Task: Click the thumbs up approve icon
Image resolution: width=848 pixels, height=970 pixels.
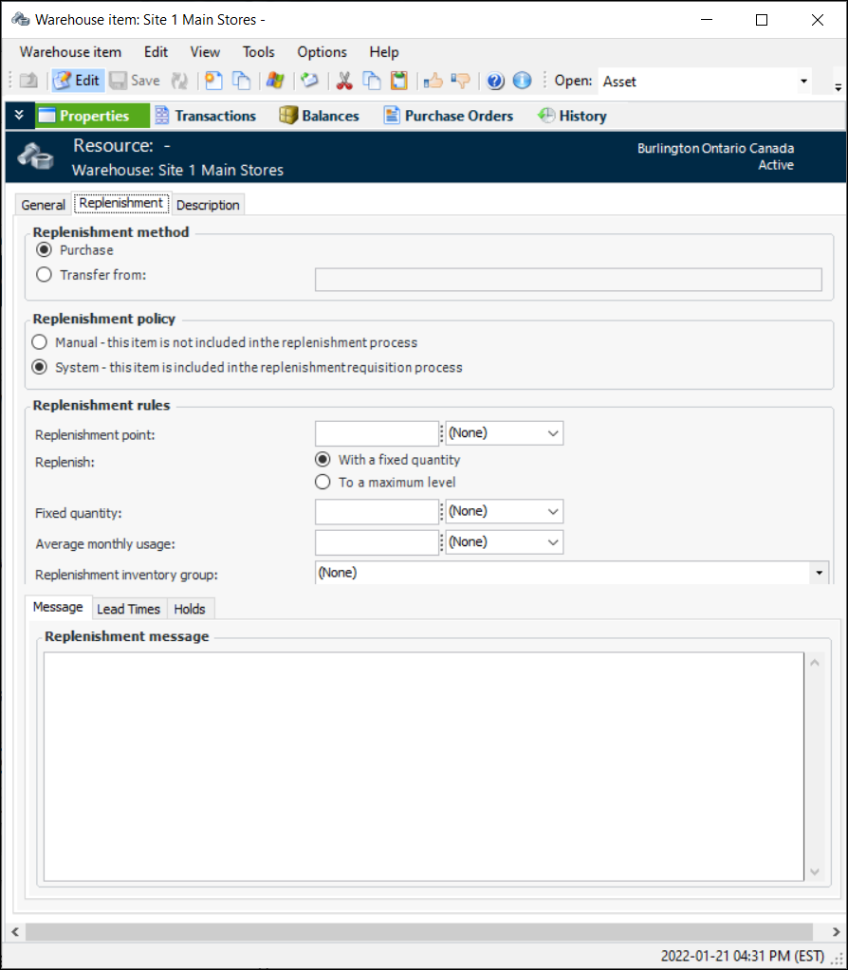Action: coord(433,81)
